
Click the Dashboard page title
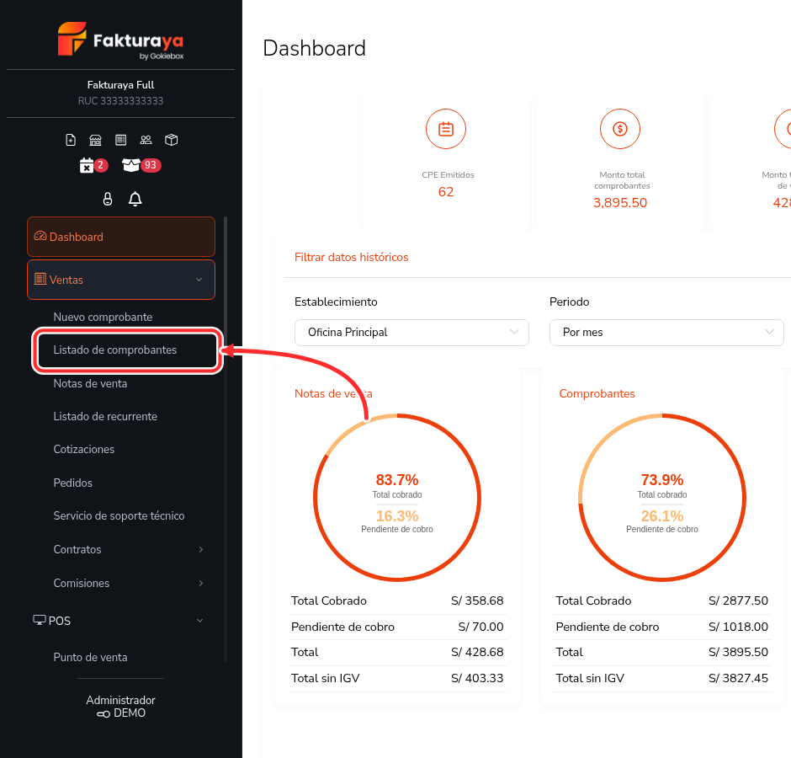pyautogui.click(x=314, y=49)
